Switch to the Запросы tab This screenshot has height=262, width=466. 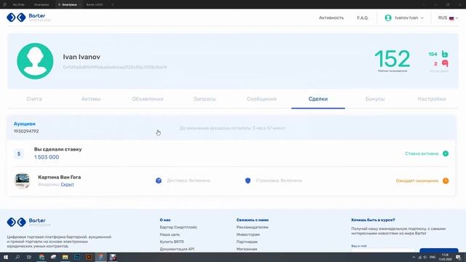tap(205, 99)
